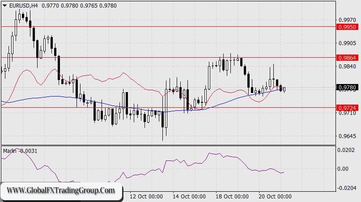
Task: Select the 0.9970 price axis value
Action: (x=348, y=20)
